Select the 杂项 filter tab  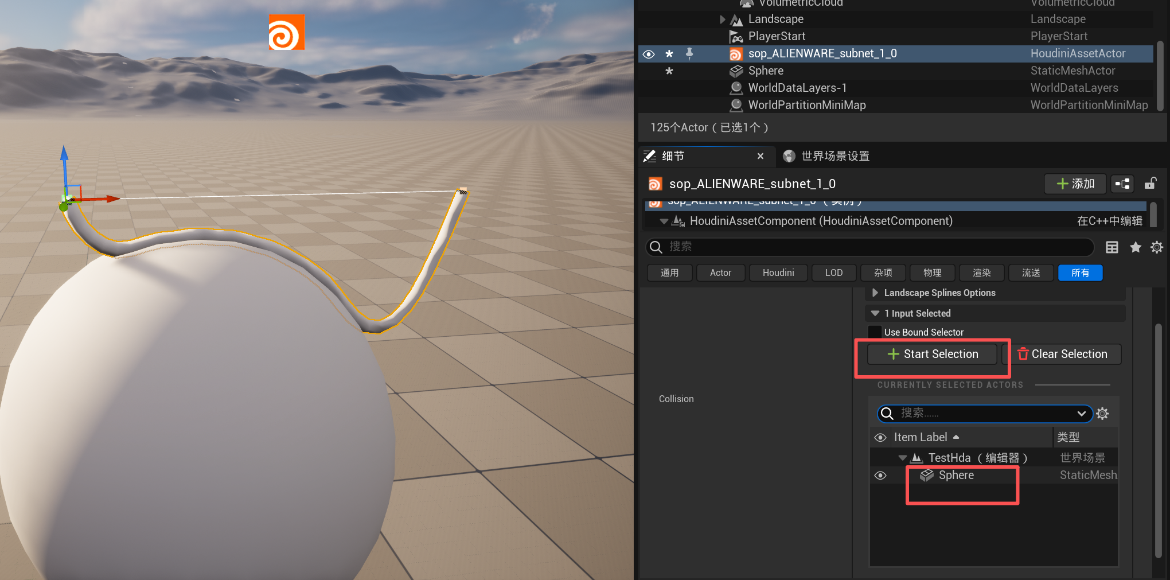point(883,273)
